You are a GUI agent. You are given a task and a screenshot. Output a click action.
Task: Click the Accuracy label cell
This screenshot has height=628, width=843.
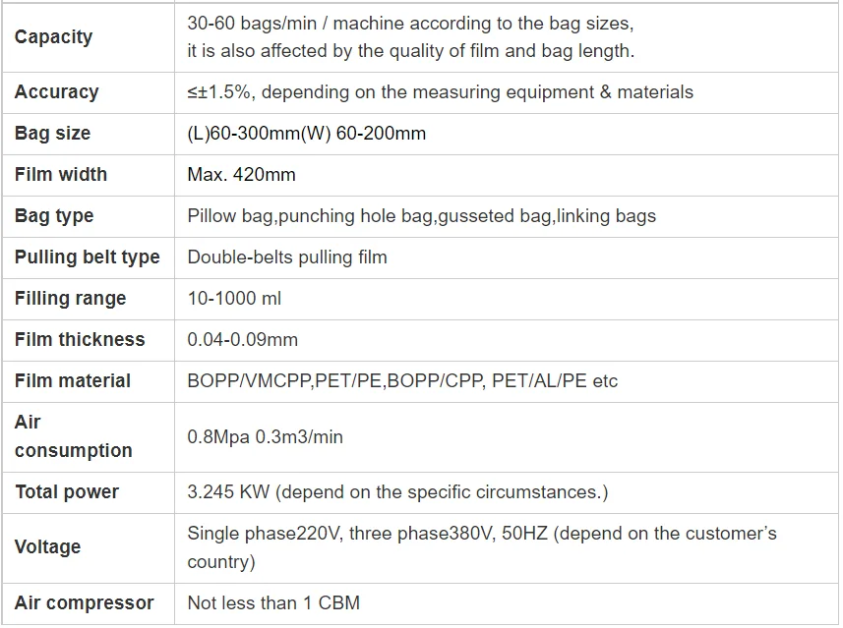pyautogui.click(x=56, y=91)
